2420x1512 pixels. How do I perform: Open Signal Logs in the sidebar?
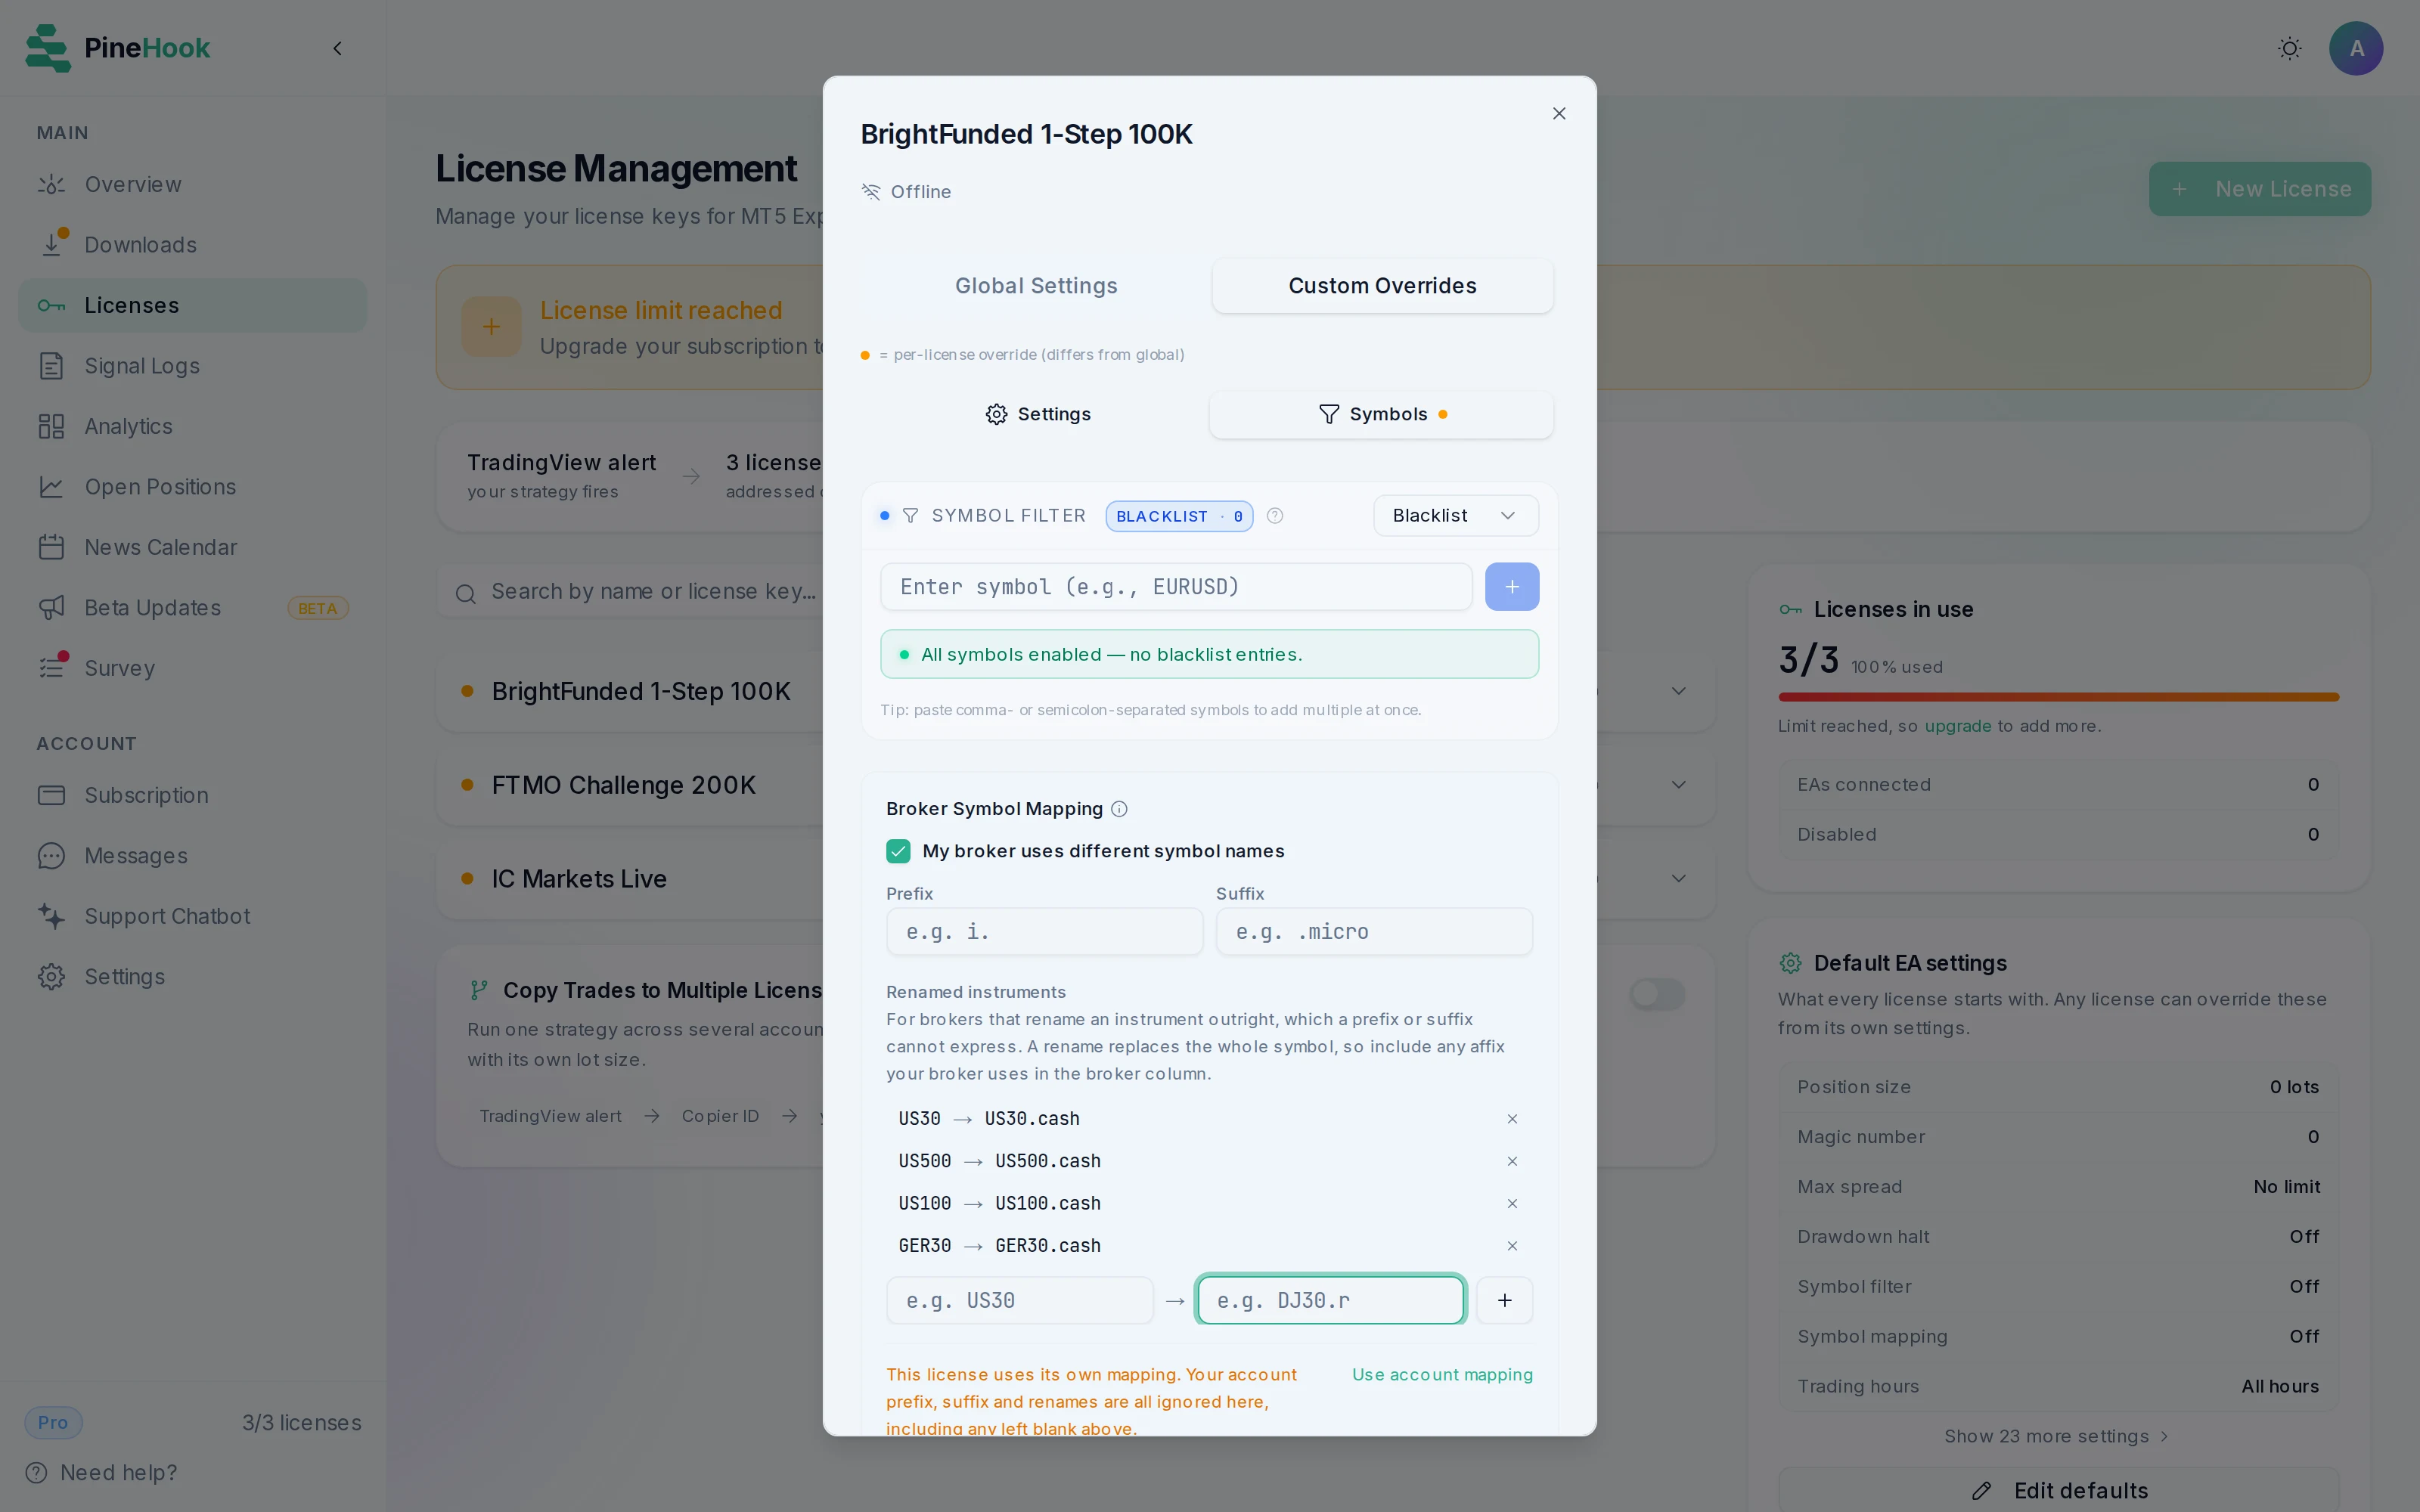pyautogui.click(x=192, y=366)
